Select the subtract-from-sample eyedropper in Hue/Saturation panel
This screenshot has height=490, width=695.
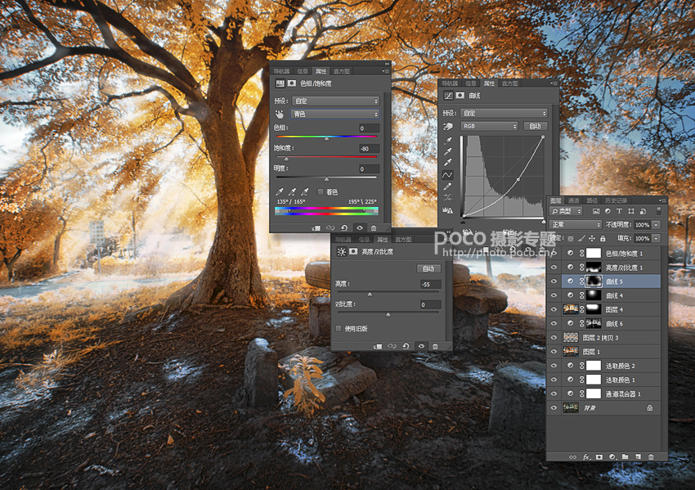[305, 191]
